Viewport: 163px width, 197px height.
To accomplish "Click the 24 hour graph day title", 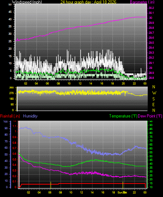I will tap(88, 2).
